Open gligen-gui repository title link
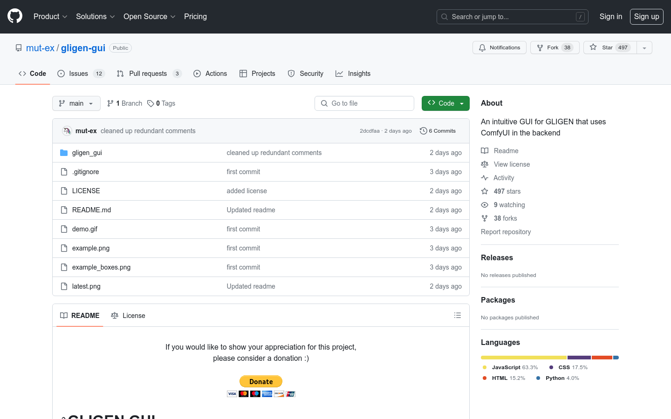This screenshot has width=671, height=419. point(83,48)
